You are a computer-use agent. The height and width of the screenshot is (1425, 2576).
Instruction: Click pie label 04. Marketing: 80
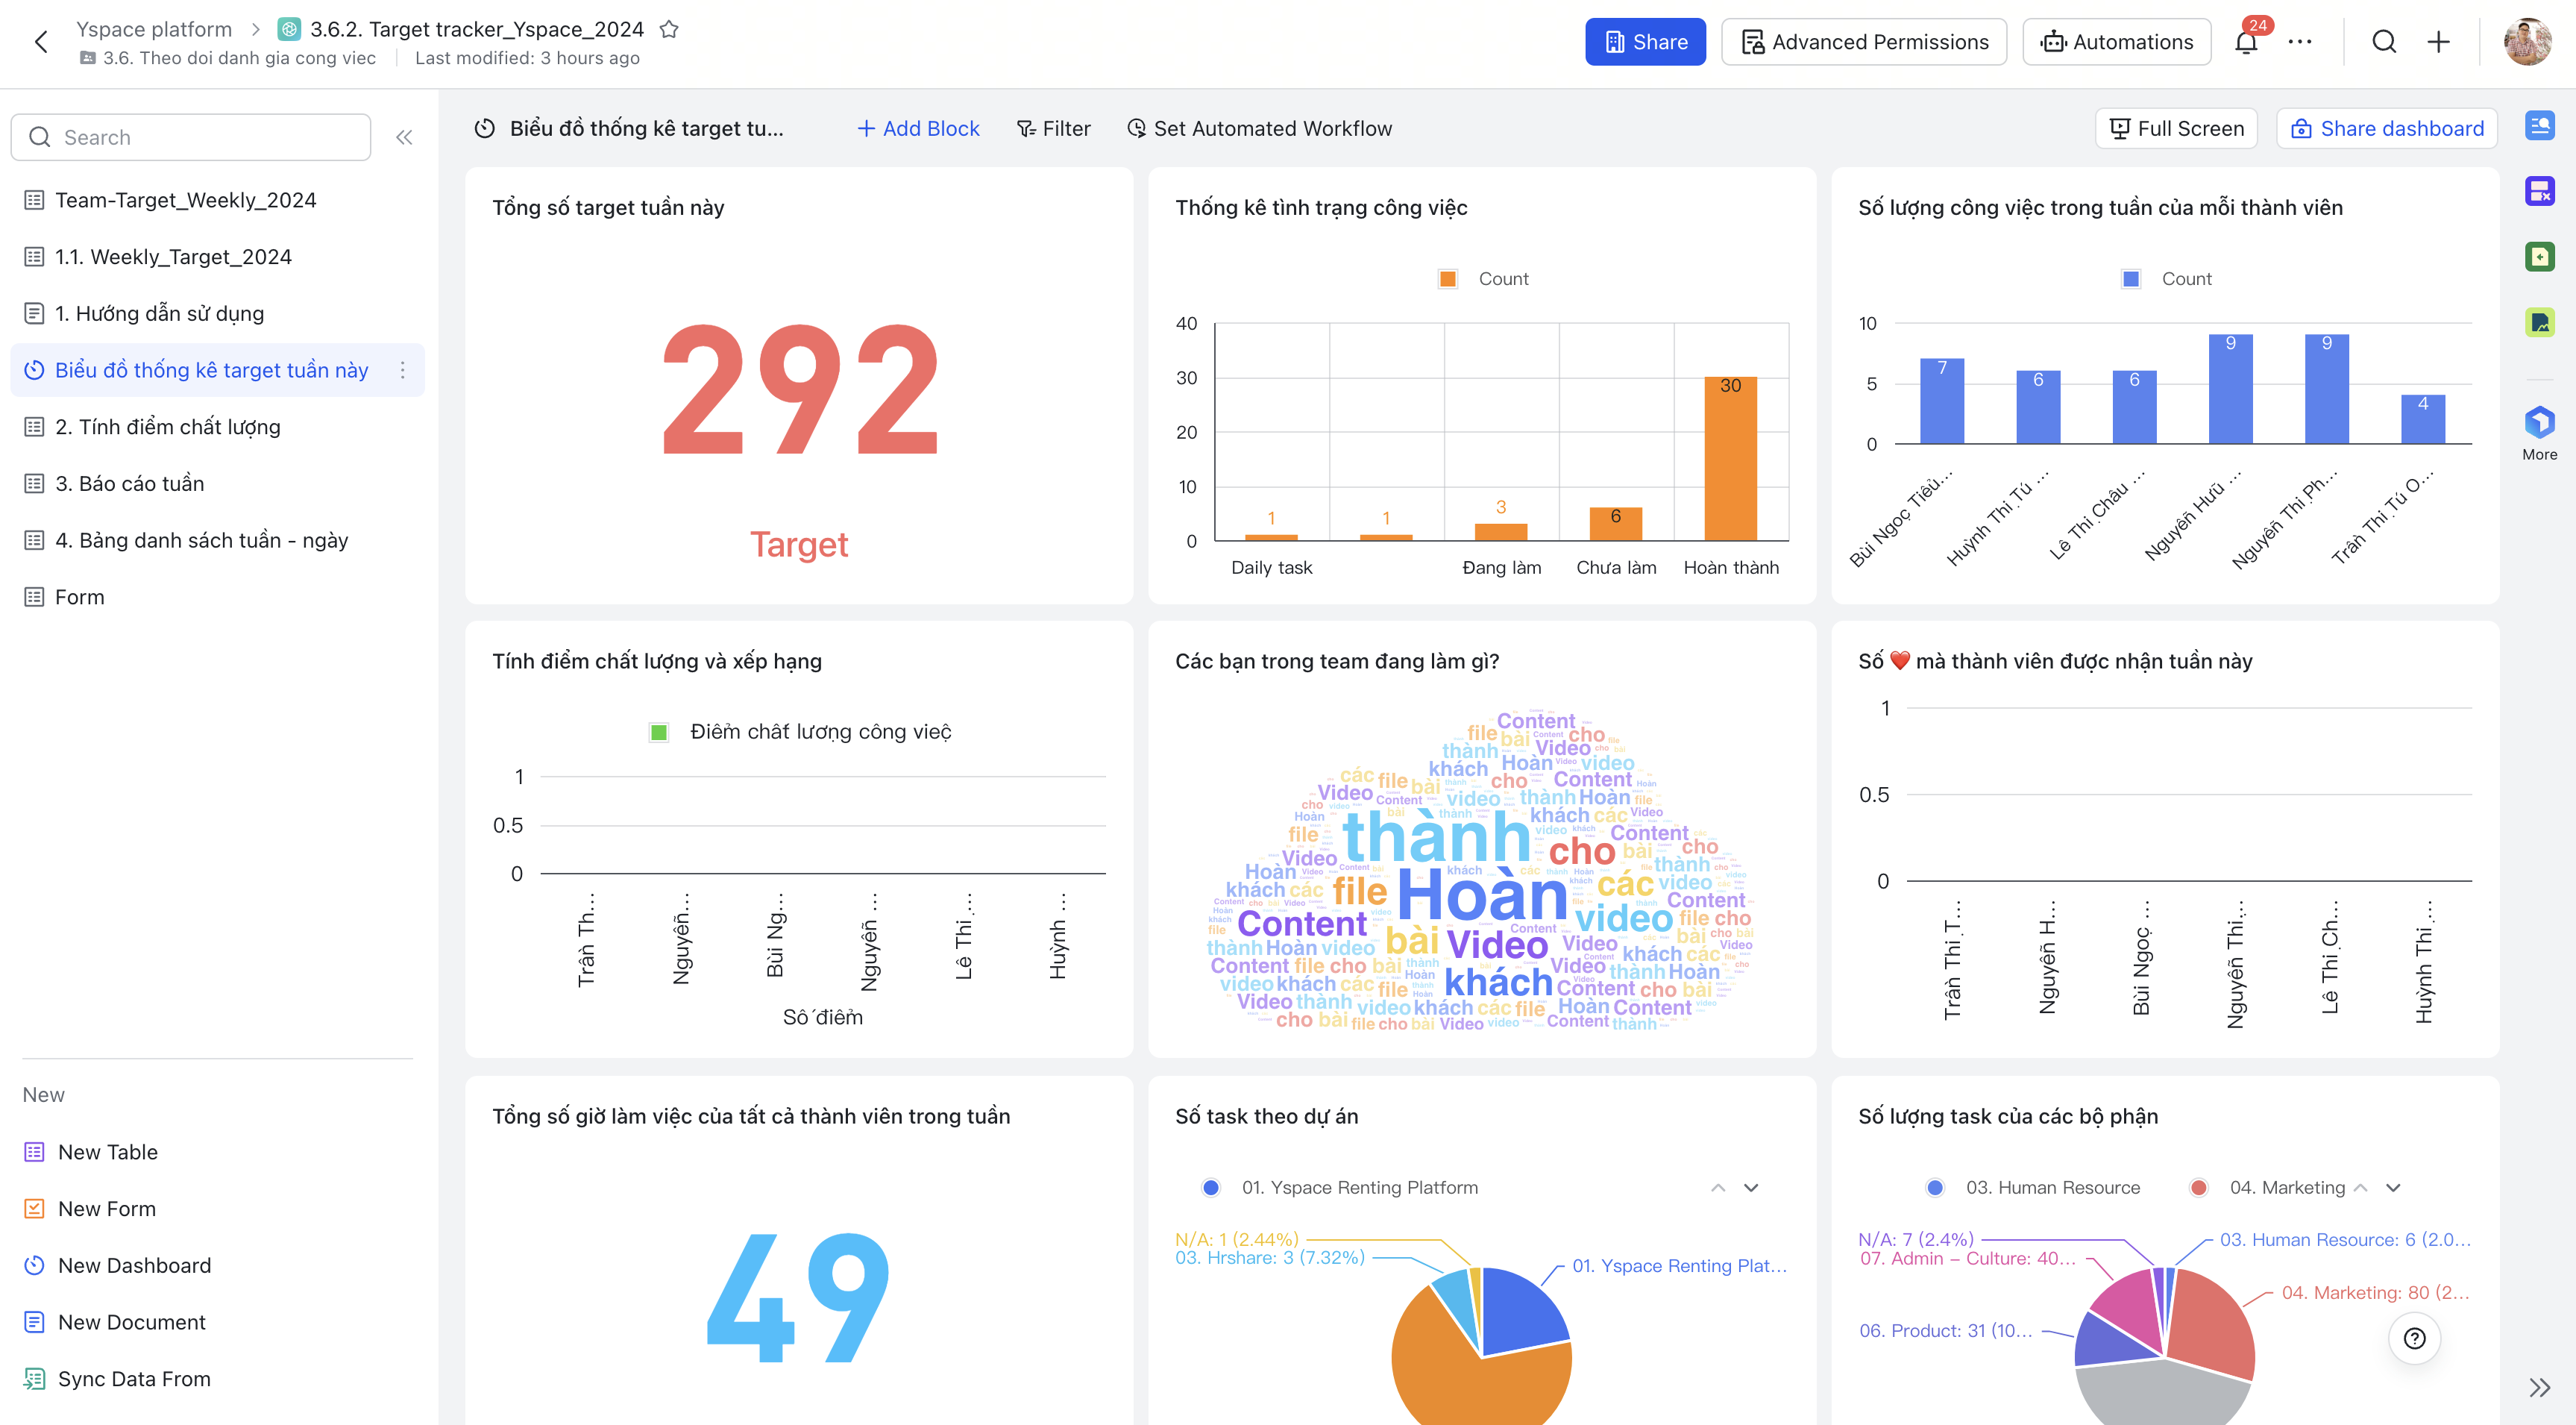pos(2375,1293)
